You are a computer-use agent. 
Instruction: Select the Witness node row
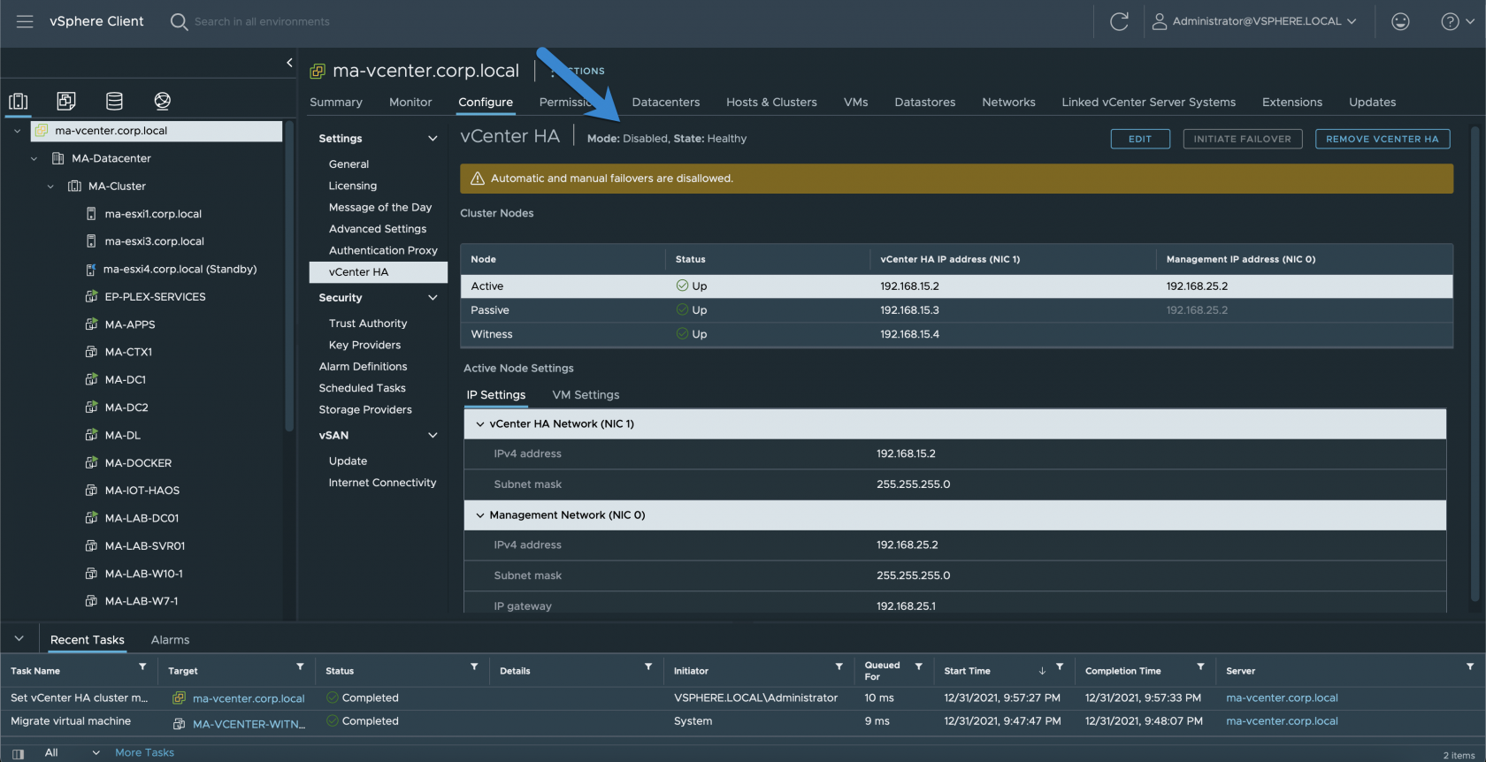(x=956, y=334)
